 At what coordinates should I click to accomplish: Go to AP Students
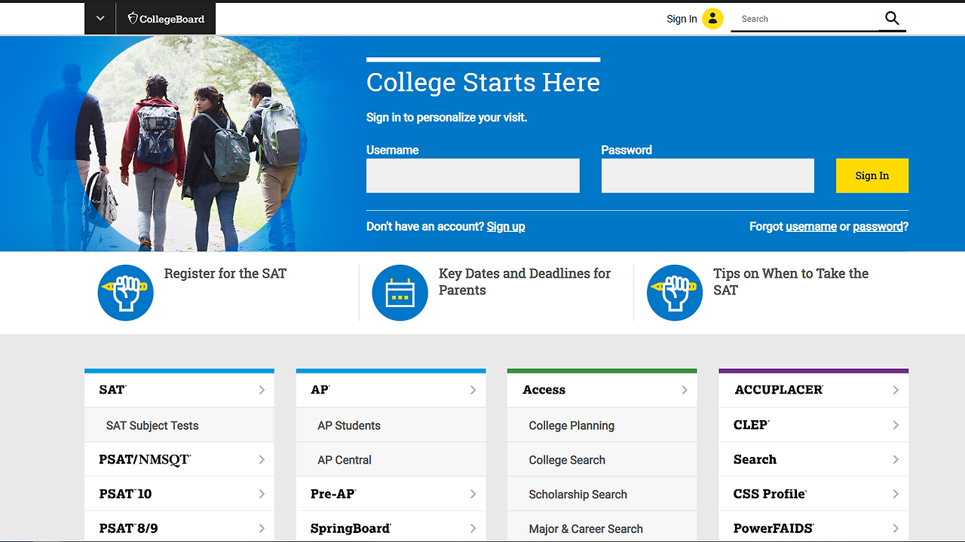tap(391, 425)
